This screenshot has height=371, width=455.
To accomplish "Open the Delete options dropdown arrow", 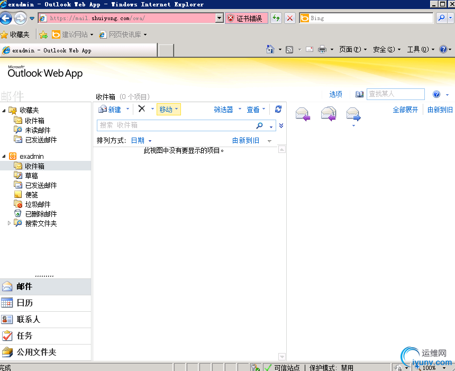I will pos(152,109).
